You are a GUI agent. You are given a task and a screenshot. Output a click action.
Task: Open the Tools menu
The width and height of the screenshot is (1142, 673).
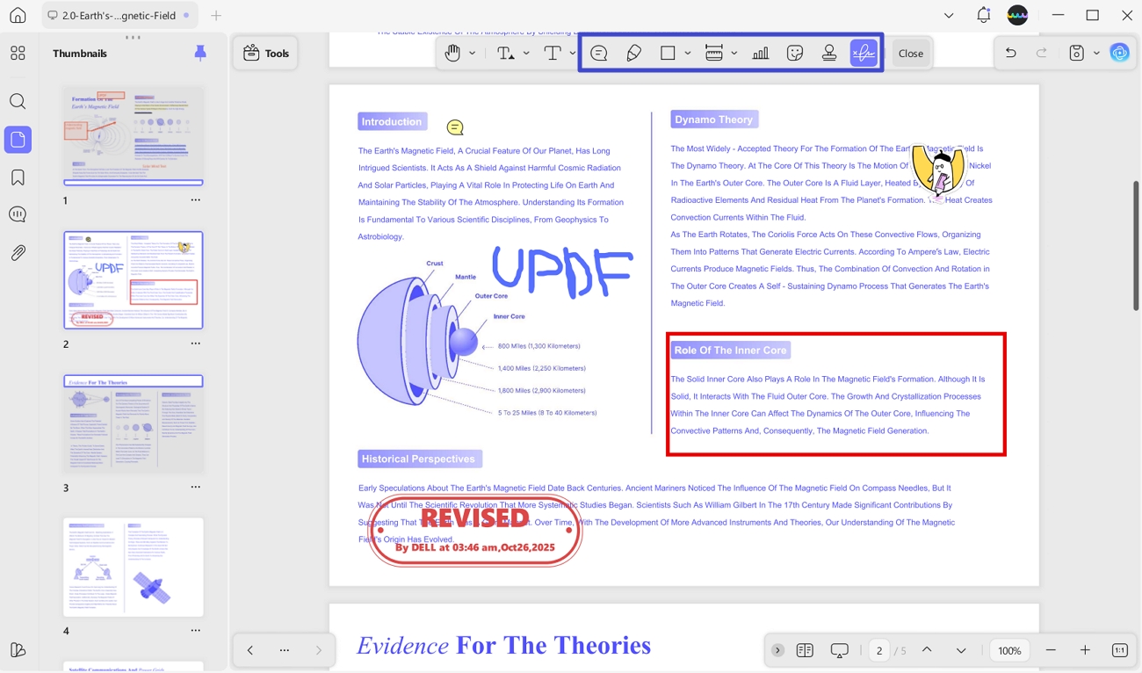coord(265,53)
